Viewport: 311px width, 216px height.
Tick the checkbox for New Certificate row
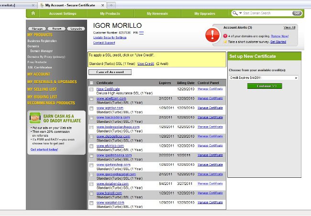pyautogui.click(x=91, y=89)
